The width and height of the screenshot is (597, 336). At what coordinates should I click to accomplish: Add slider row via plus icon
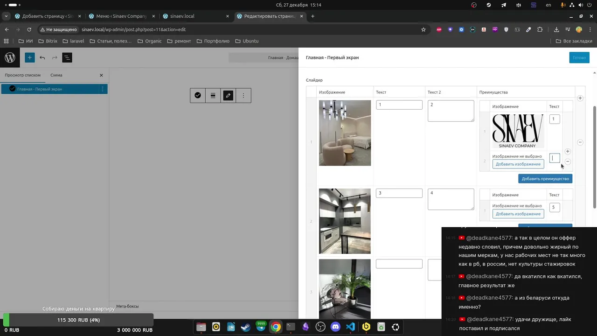(580, 98)
